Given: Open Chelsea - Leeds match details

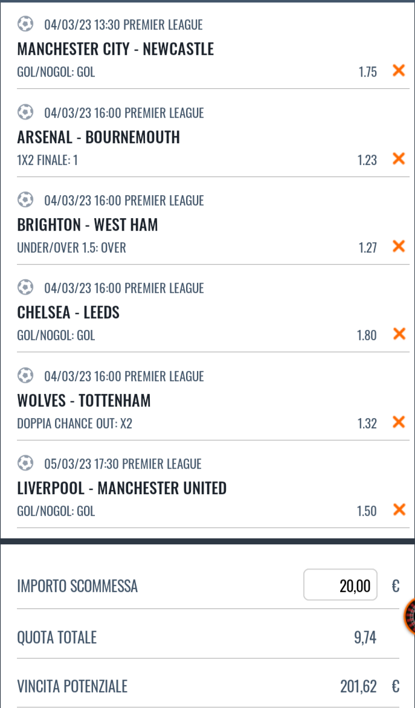Looking at the screenshot, I should coord(68,312).
